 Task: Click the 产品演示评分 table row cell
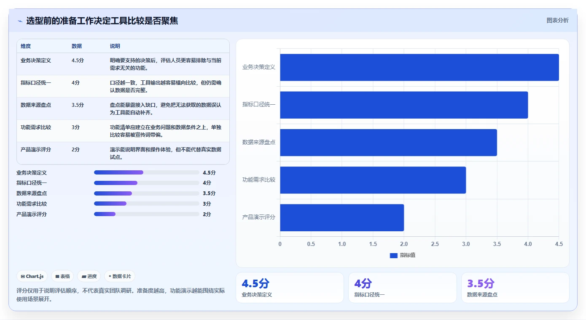point(36,149)
